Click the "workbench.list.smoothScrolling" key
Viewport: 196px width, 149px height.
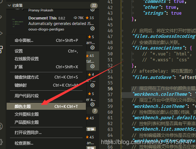pyautogui.click(x=164, y=129)
